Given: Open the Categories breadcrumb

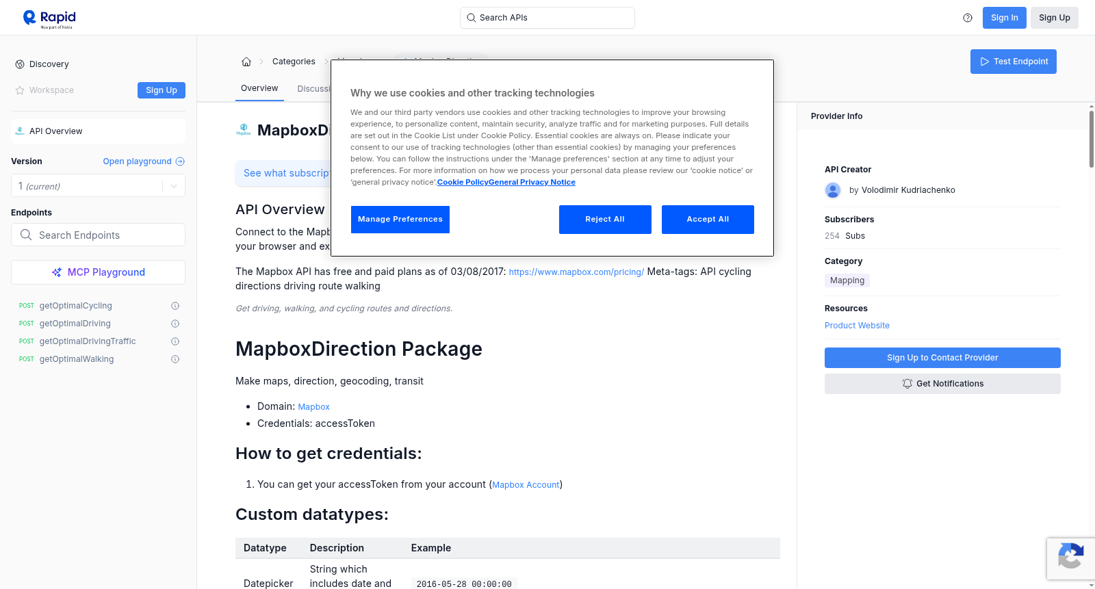Looking at the screenshot, I should (294, 62).
